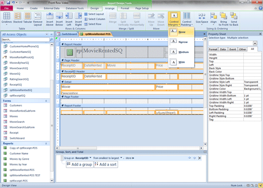Screen dimensions: 263x188
Task: Collapse the navigation pane shutter
Action: tap(52, 34)
